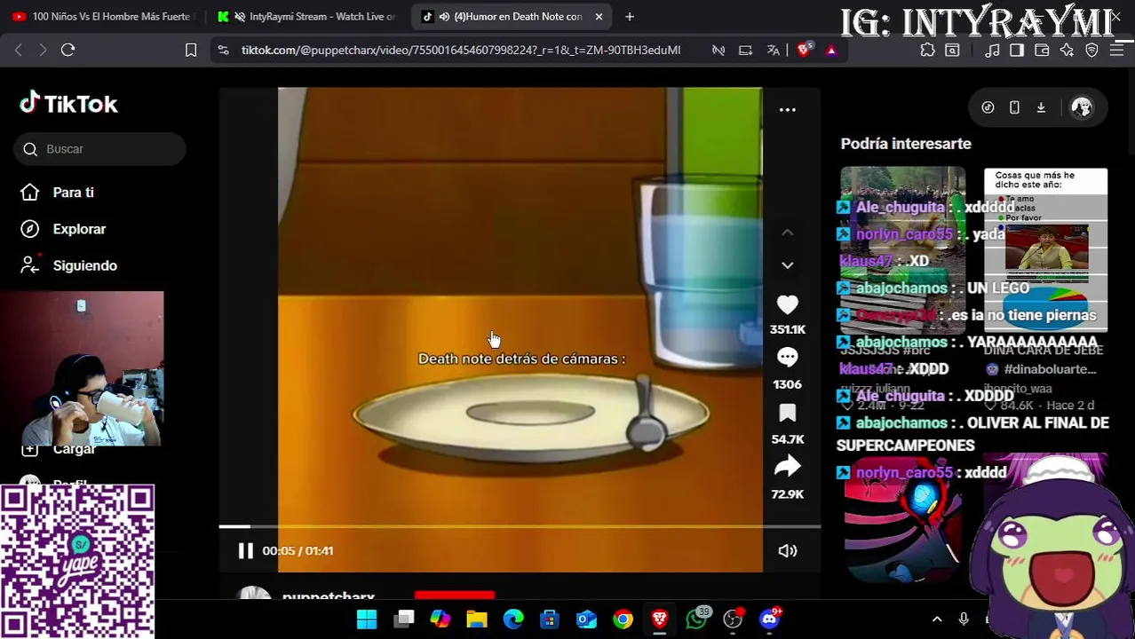Open the browser hamburger menu

click(1116, 50)
